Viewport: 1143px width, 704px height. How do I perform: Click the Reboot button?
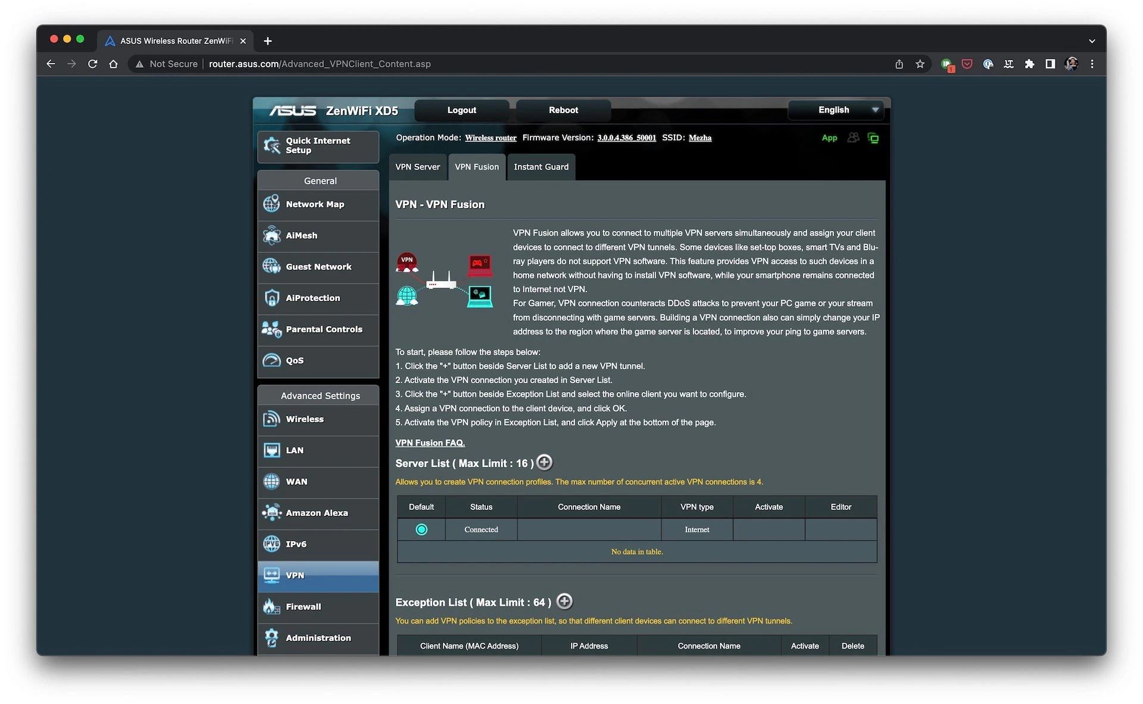pyautogui.click(x=563, y=110)
